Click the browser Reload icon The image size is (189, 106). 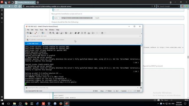16,6
